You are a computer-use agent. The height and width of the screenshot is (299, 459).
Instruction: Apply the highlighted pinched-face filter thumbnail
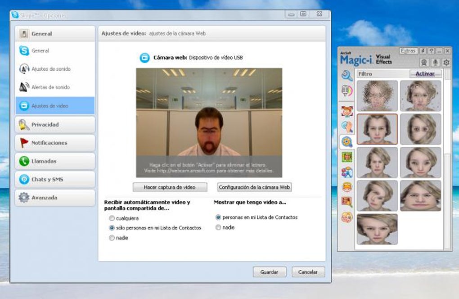point(377,129)
